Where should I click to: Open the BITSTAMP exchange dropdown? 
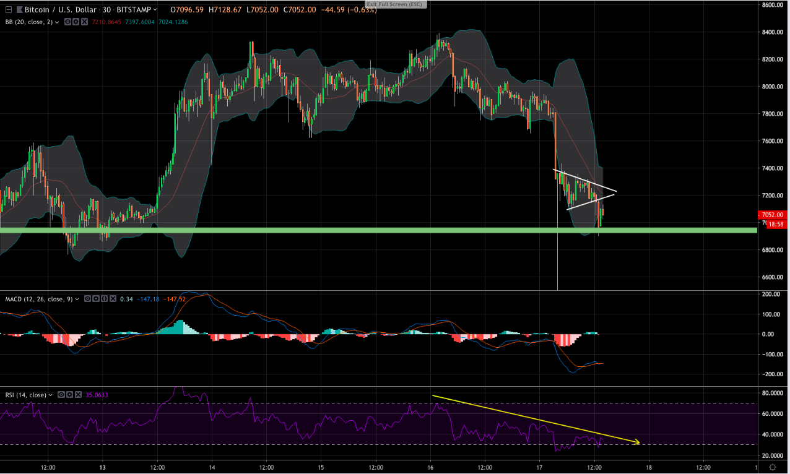pyautogui.click(x=135, y=10)
